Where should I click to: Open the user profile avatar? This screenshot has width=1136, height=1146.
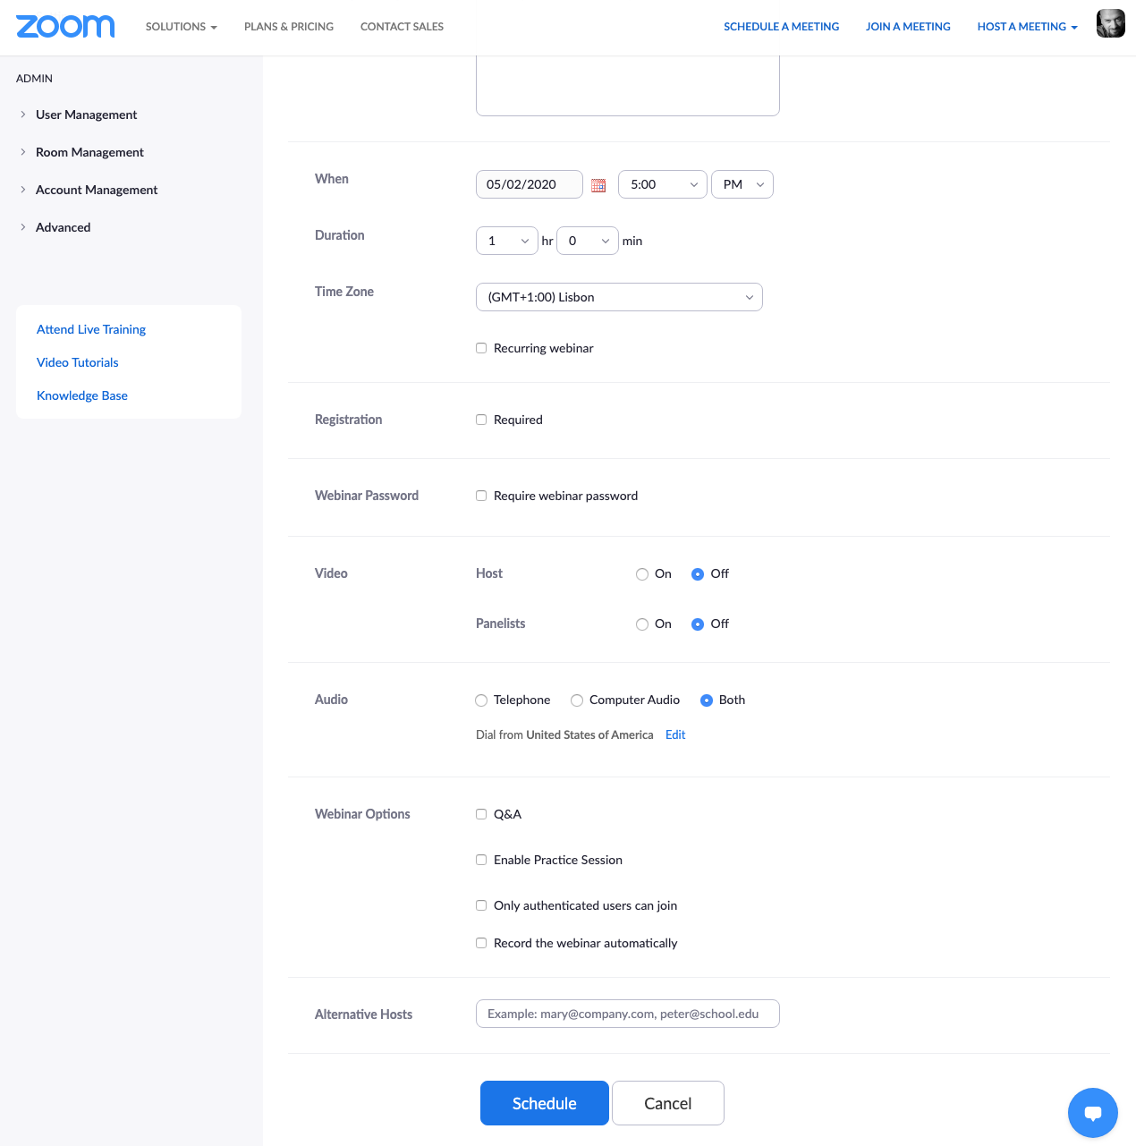[x=1110, y=23]
